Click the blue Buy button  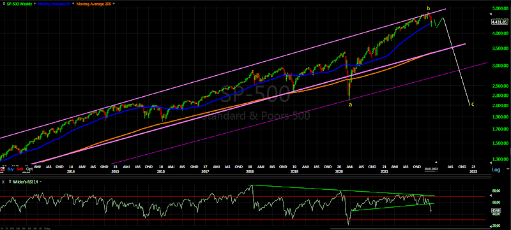pos(10,169)
